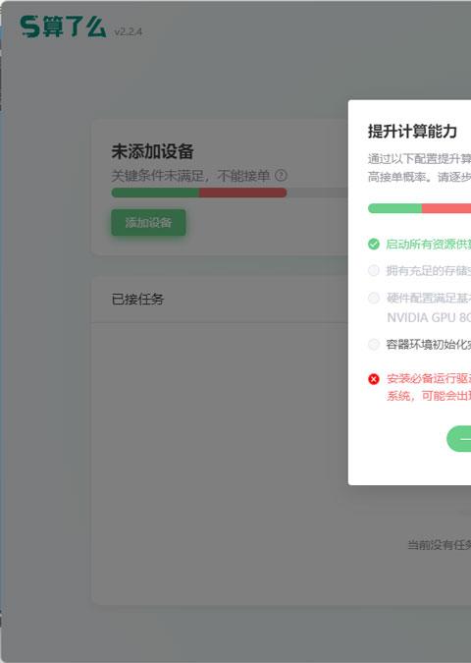Click the green 启动所有资源供算 item text
This screenshot has width=471, height=663.
click(x=429, y=244)
